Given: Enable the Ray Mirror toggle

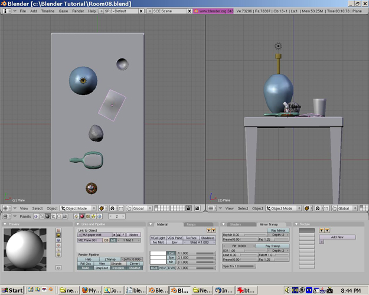Looking at the screenshot, I should [x=277, y=230].
